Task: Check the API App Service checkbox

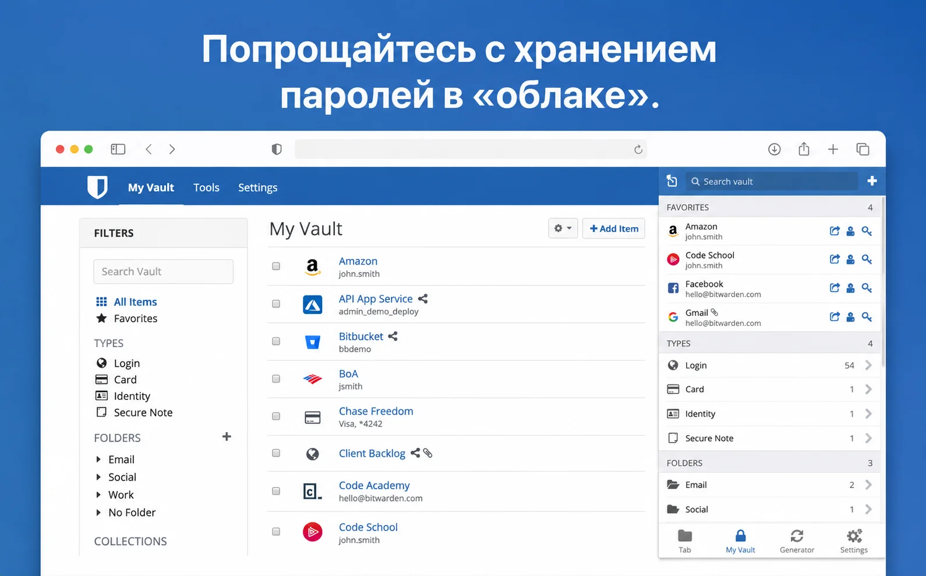Action: click(x=276, y=303)
